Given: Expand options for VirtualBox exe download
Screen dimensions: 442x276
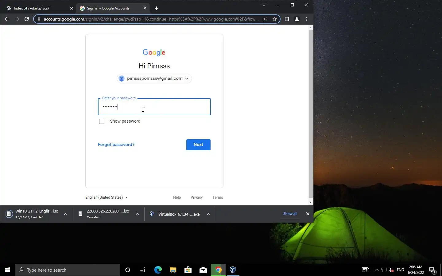Looking at the screenshot, I should point(209,214).
